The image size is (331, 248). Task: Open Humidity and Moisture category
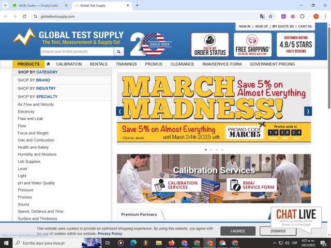pos(37,154)
